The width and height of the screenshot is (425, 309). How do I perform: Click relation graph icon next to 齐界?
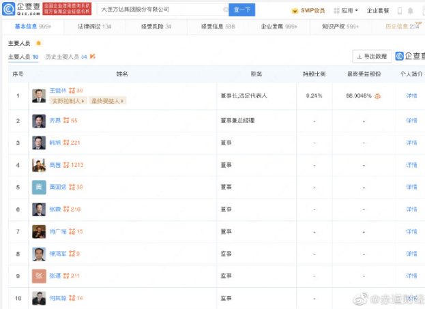[66, 120]
